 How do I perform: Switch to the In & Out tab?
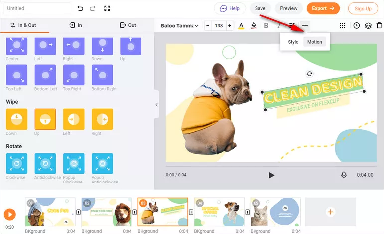tap(23, 25)
